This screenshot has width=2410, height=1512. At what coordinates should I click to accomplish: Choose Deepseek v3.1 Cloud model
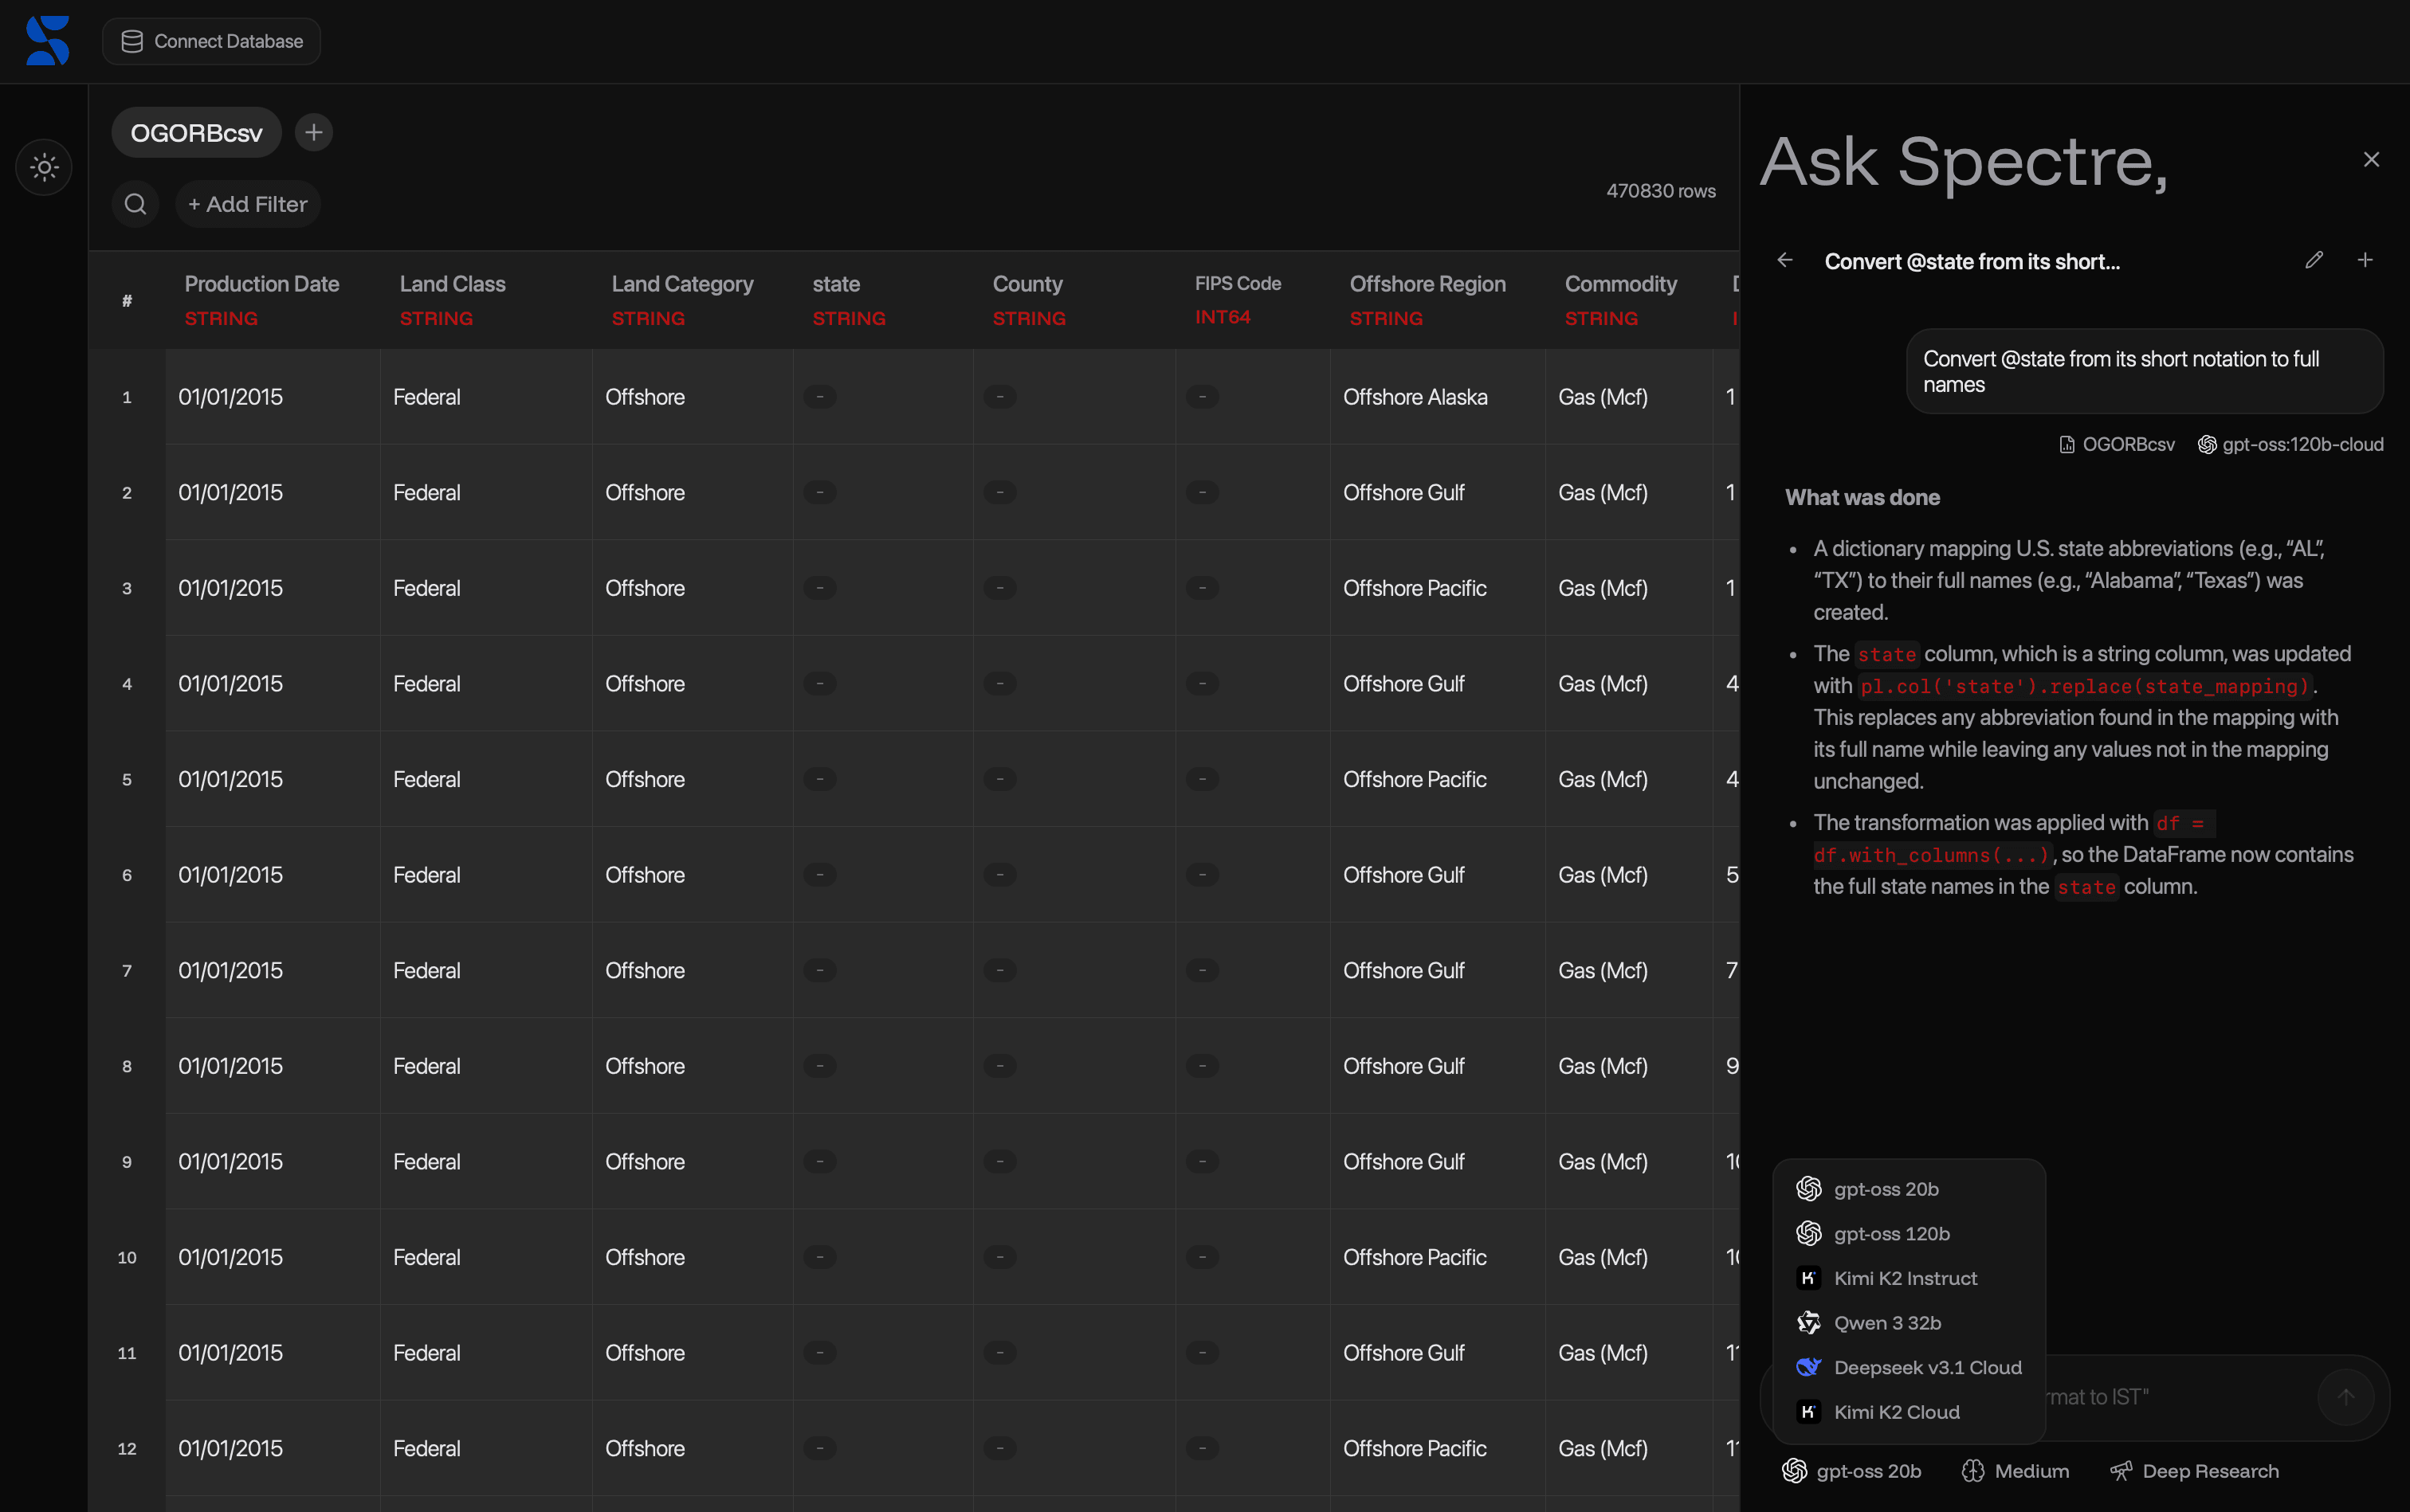[x=1927, y=1367]
